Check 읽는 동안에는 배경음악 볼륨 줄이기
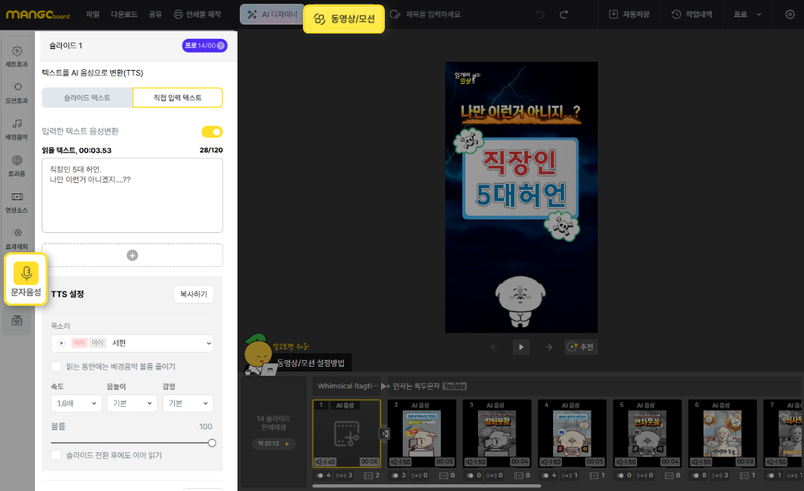Screen dimensions: 804x491 [57, 366]
